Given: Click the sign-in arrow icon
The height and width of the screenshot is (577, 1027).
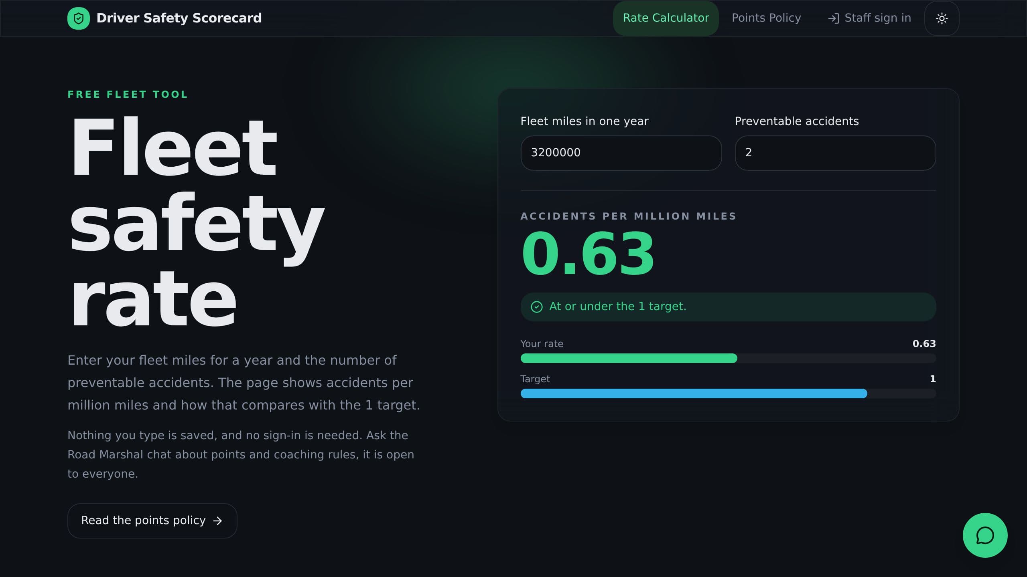Looking at the screenshot, I should point(834,18).
